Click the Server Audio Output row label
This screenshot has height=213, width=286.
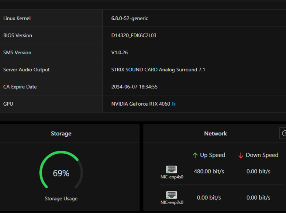[27, 70]
